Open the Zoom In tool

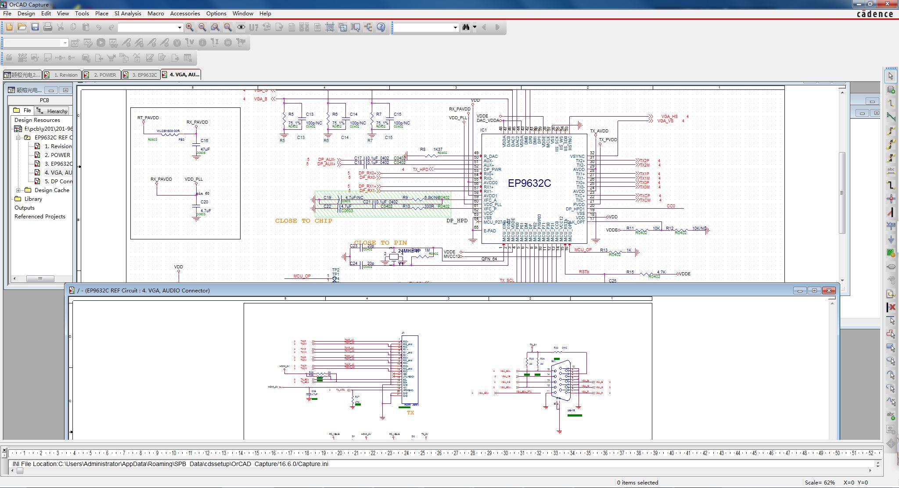pyautogui.click(x=190, y=27)
